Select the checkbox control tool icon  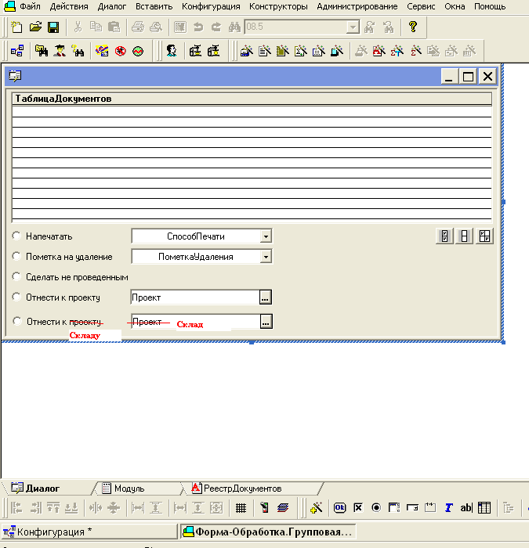click(x=358, y=508)
